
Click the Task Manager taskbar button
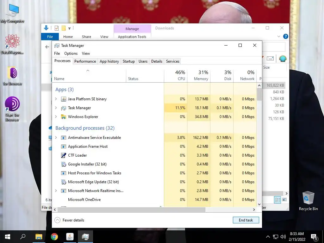coord(85,237)
